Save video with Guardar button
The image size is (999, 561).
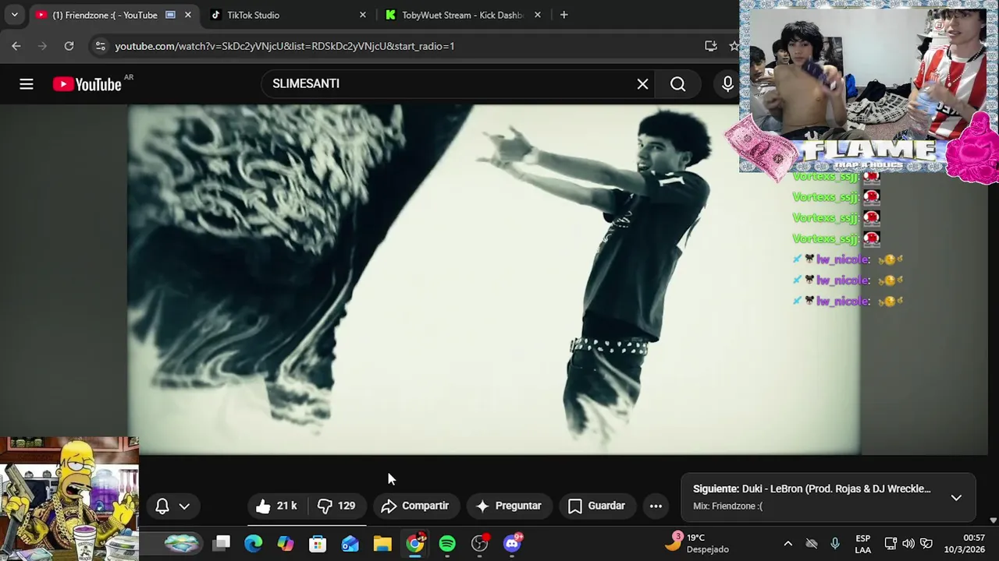[x=597, y=506]
